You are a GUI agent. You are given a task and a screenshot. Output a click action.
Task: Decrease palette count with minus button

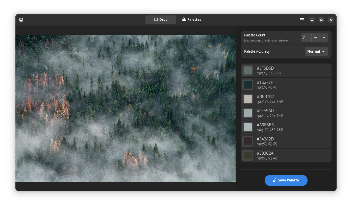[x=316, y=38]
